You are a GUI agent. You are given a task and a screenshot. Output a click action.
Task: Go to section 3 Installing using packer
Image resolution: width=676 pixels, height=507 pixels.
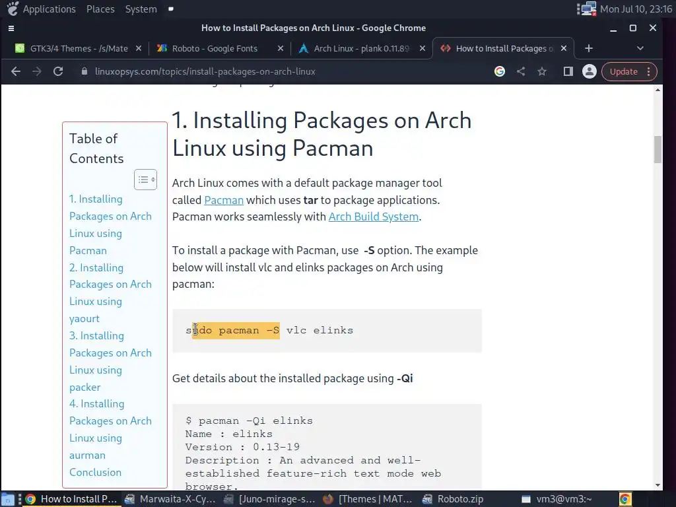tap(110, 361)
